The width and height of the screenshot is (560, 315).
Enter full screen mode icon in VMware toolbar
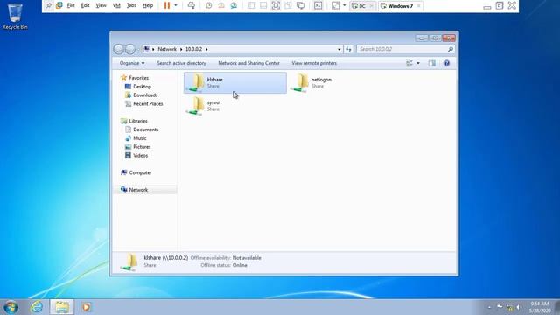coord(276,5)
